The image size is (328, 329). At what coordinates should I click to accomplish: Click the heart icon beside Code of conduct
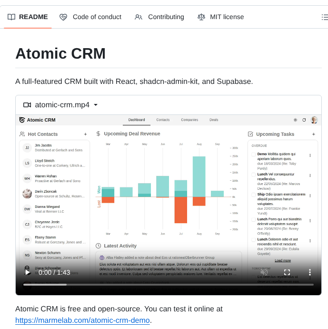tap(63, 17)
